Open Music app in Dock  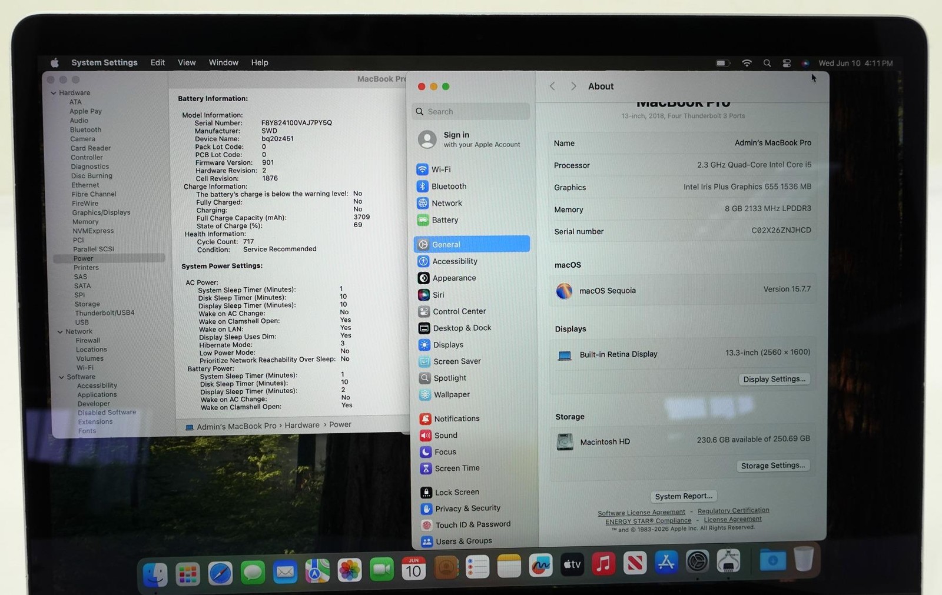[x=603, y=564]
